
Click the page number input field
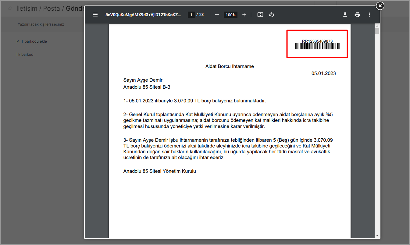(191, 15)
